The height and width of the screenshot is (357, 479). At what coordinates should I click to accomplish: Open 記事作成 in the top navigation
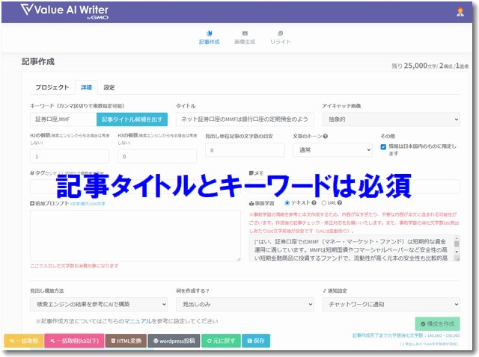210,37
